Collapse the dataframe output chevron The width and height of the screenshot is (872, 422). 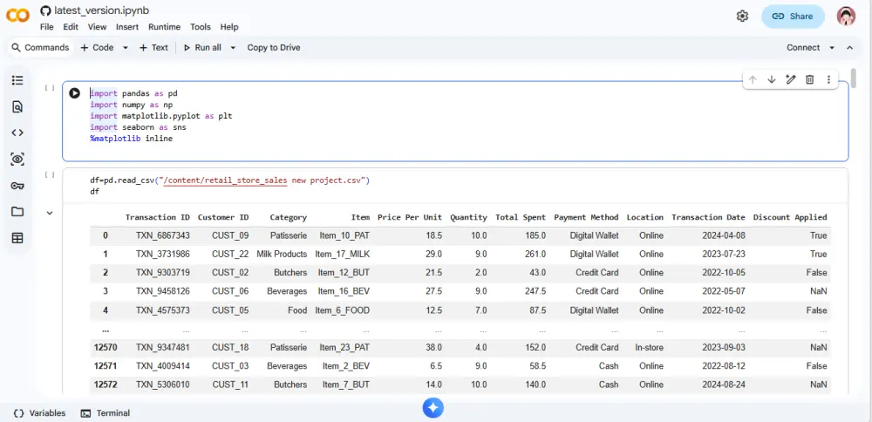50,213
